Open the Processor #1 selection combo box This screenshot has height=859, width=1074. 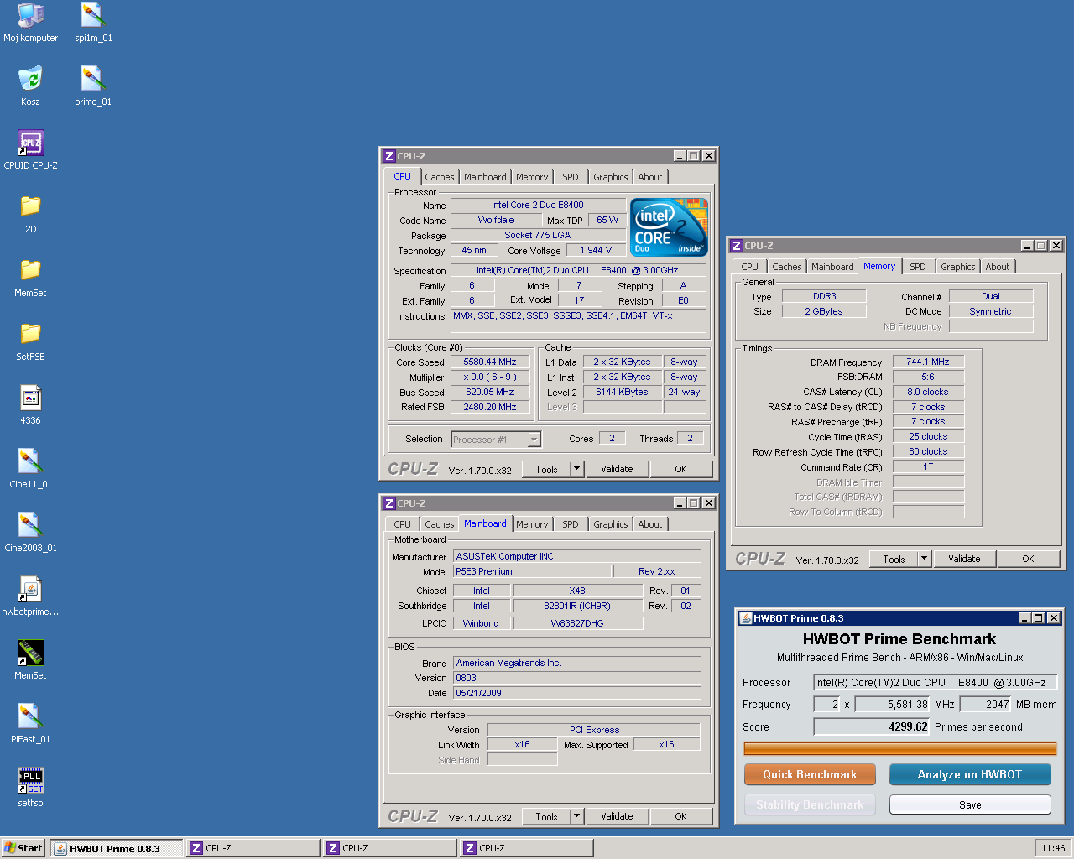coord(496,440)
